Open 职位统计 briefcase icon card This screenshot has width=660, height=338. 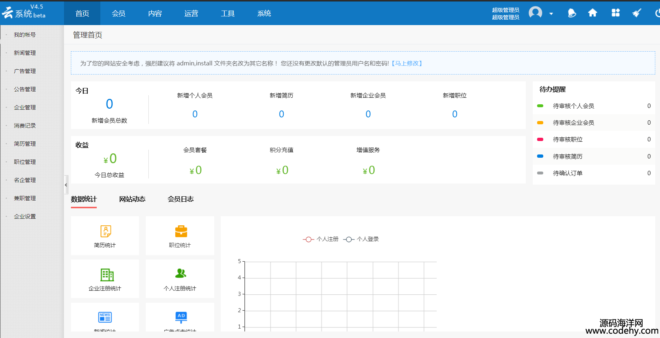(180, 236)
